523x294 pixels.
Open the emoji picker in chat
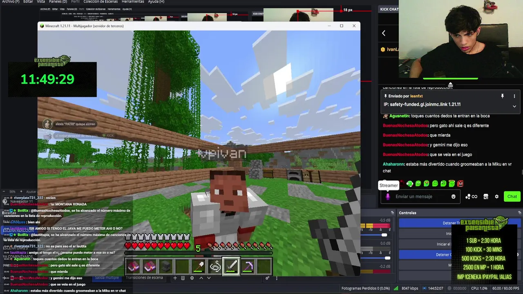click(x=453, y=196)
